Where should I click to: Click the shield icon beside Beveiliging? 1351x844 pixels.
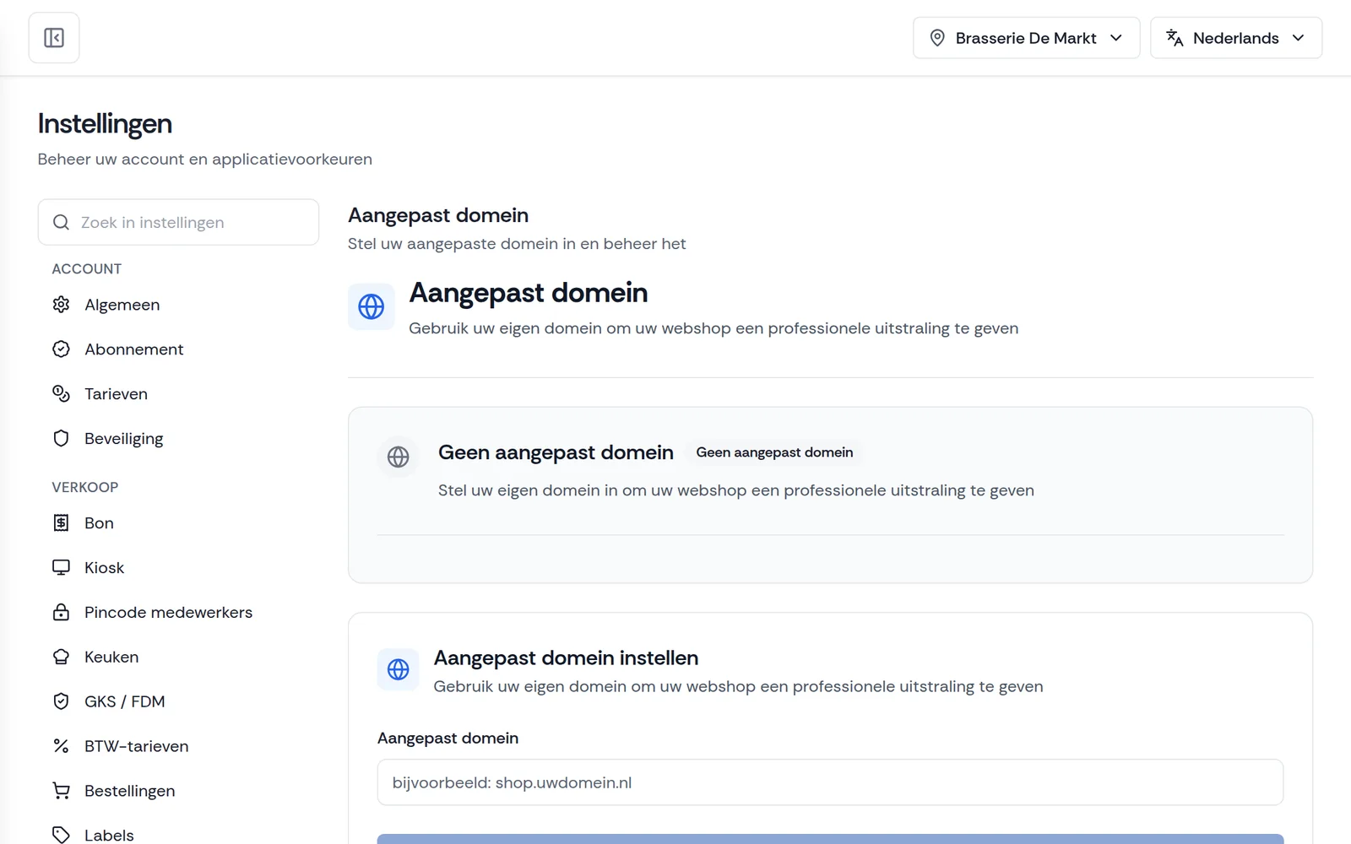click(x=61, y=439)
